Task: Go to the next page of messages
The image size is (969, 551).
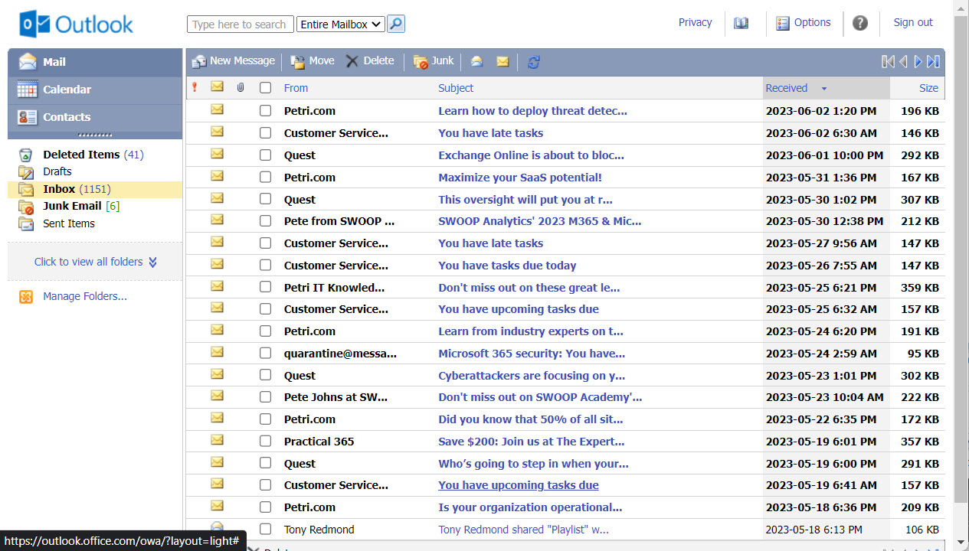Action: coord(918,62)
